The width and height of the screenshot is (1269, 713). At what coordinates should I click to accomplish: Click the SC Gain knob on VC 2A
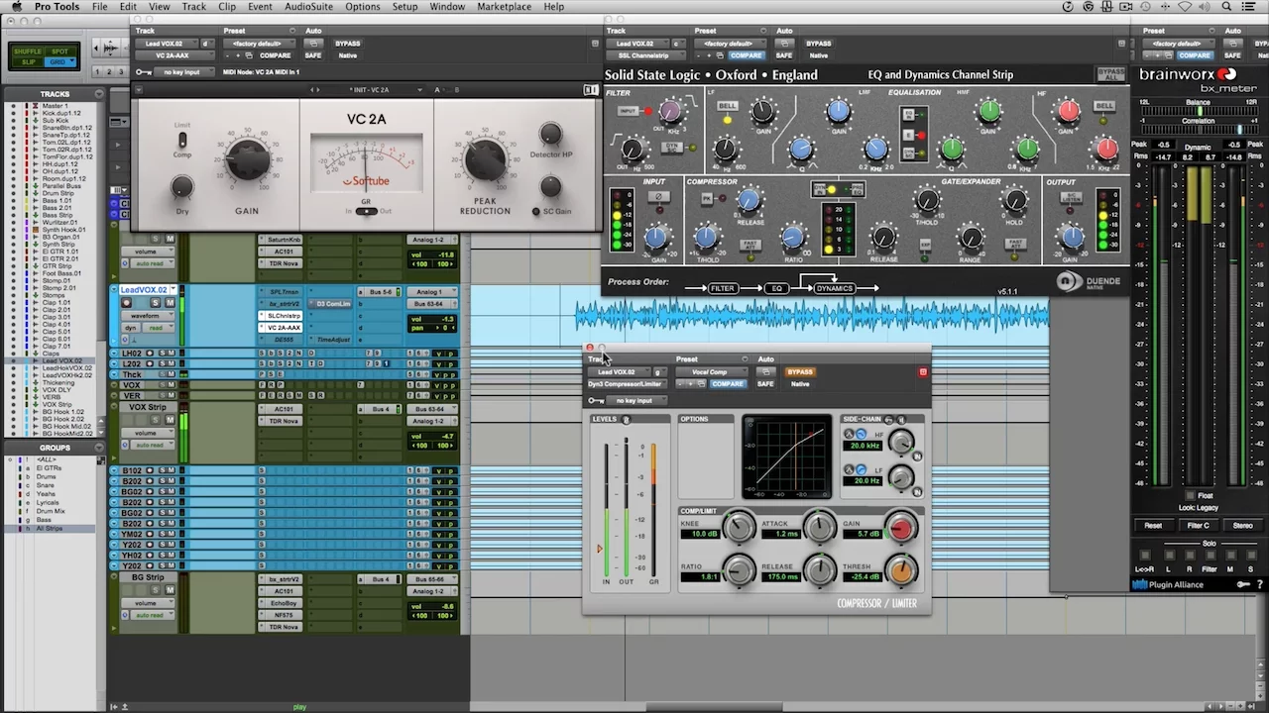point(550,187)
